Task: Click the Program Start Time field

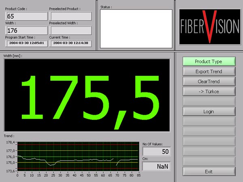Action: coord(26,43)
